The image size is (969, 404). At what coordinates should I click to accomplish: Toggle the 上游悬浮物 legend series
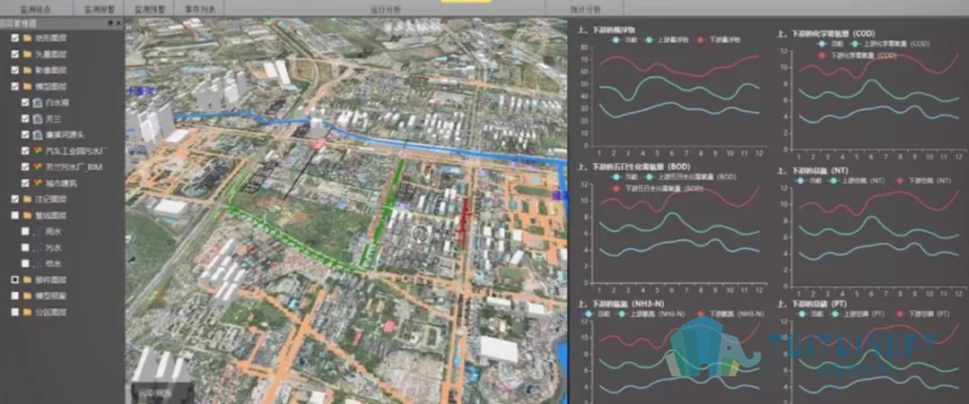(668, 40)
